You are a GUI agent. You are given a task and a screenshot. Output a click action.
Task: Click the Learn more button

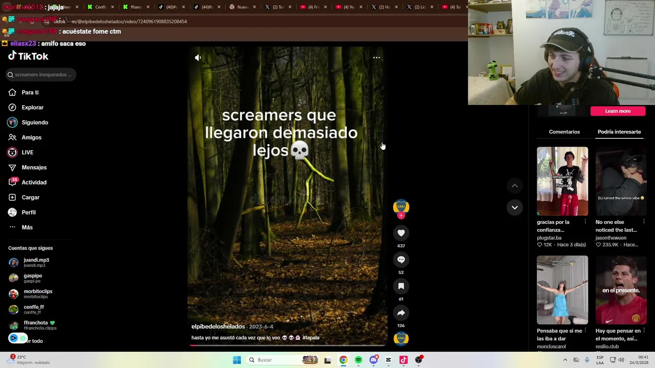[x=618, y=111]
